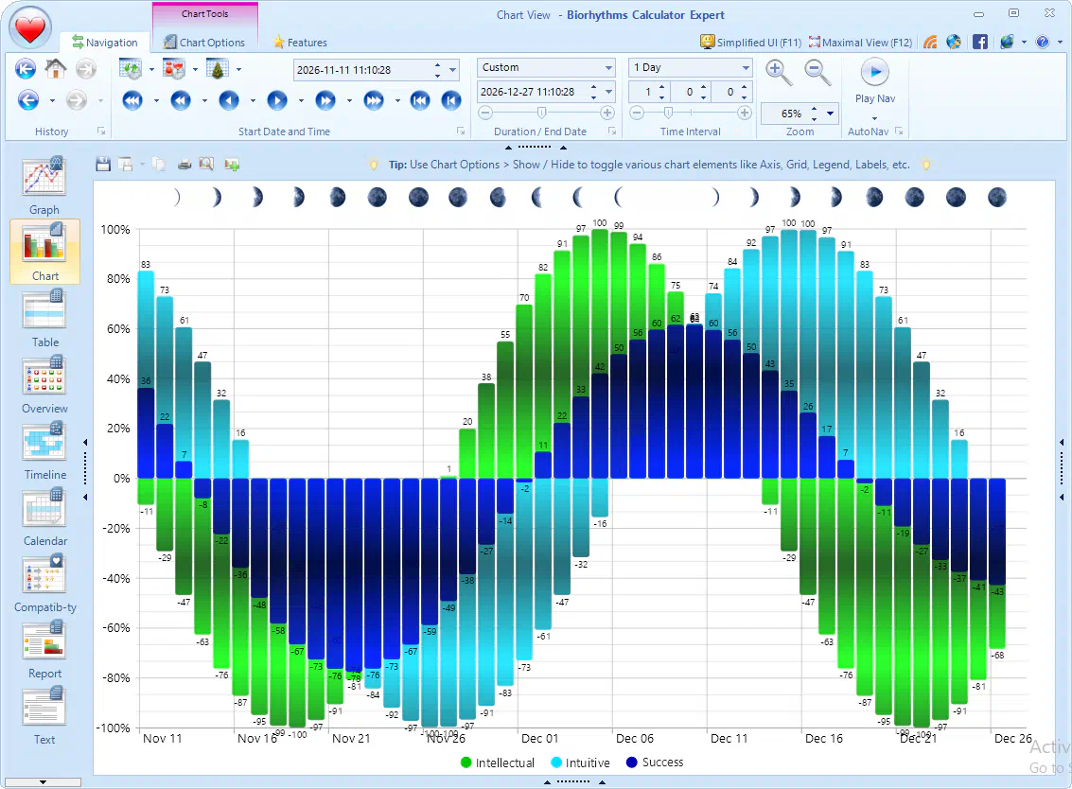Screen dimensions: 1072x789
Task: Save the chart with floppy disk icon
Action: [103, 164]
